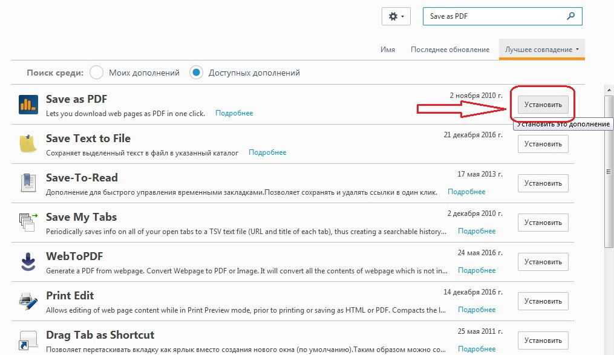Viewport: 614px width, 355px height.
Task: Select the "Доступных дополнений" radio button
Action: point(196,73)
